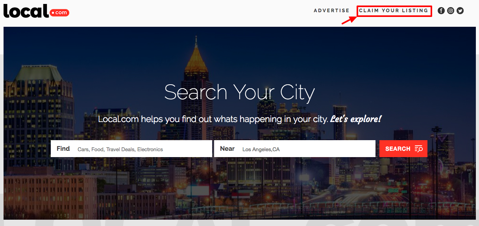Screen dimensions: 479x226
Task: Click the bold "Find" field label
Action: pyautogui.click(x=63, y=148)
